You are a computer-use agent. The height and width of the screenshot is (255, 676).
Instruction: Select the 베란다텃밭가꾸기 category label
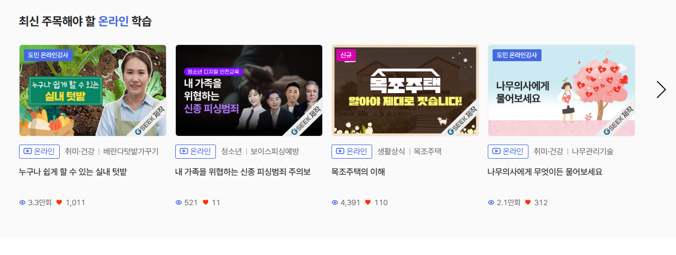(131, 152)
